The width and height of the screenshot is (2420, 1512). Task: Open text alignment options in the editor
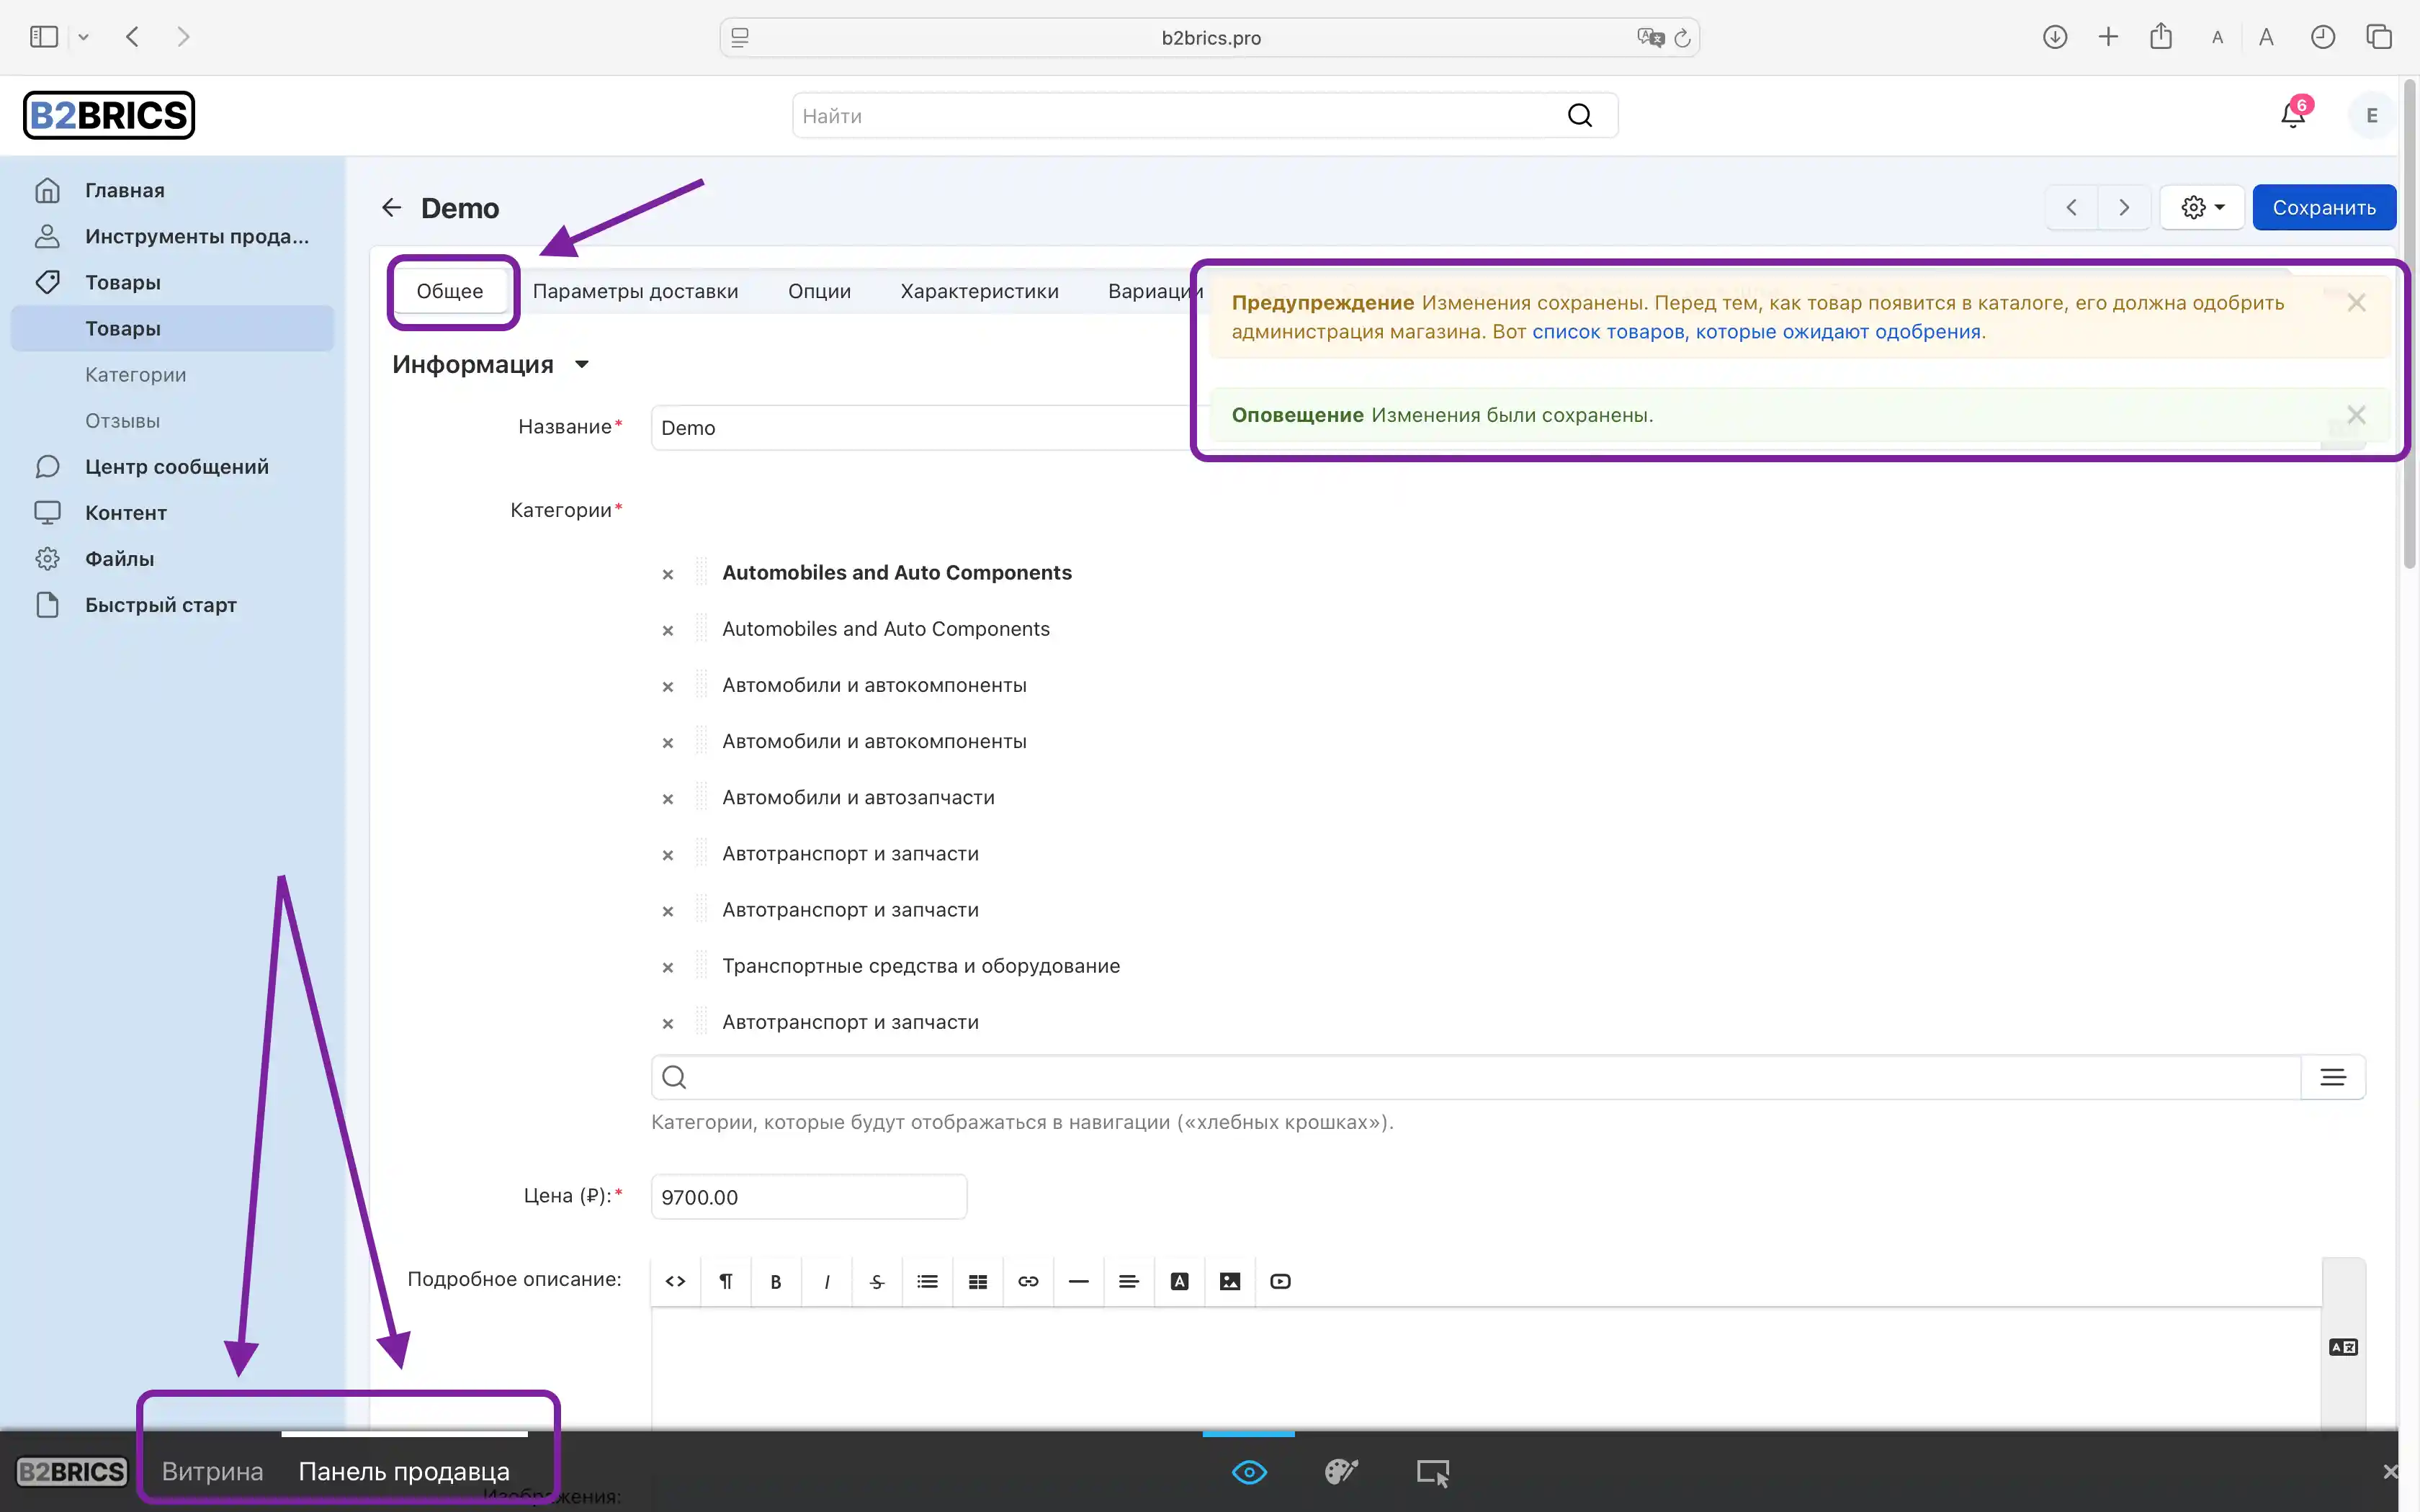(1129, 1281)
